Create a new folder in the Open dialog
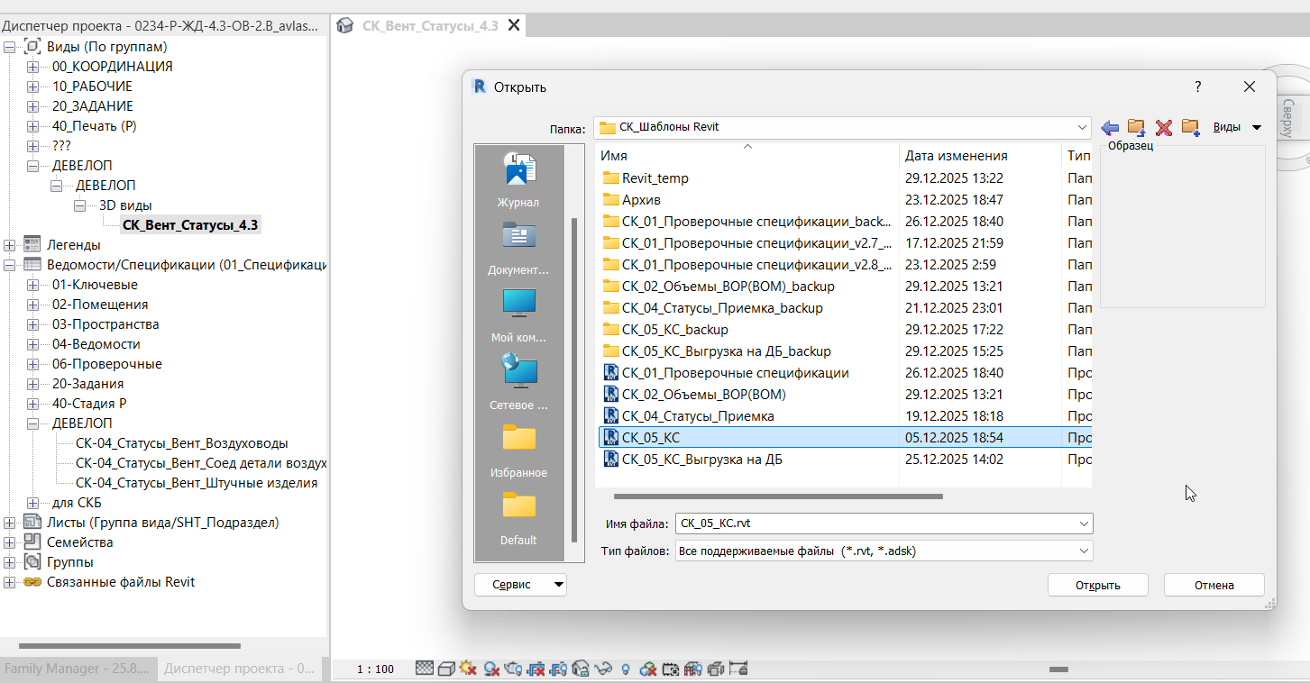Image resolution: width=1310 pixels, height=683 pixels. pyautogui.click(x=1191, y=127)
